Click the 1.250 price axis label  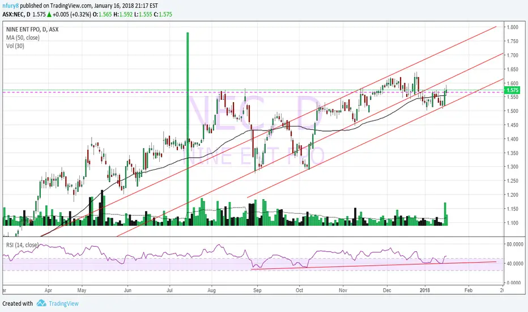tap(512, 181)
